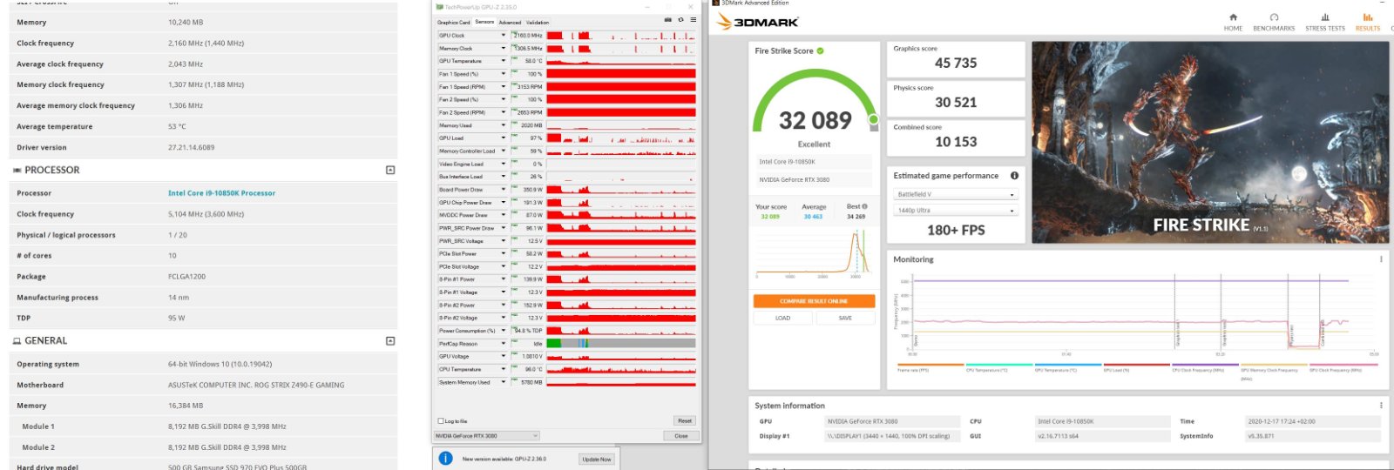
Task: Show estimated game performance info tooltip
Action: pos(1014,176)
